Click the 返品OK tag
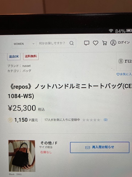The width and height of the screenshot is (132, 177). [x=14, y=56]
